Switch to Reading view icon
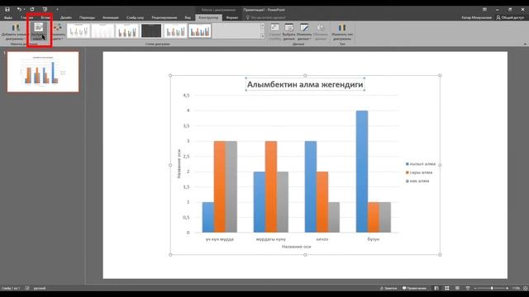Viewport: 529px width, 297px height. point(457,288)
